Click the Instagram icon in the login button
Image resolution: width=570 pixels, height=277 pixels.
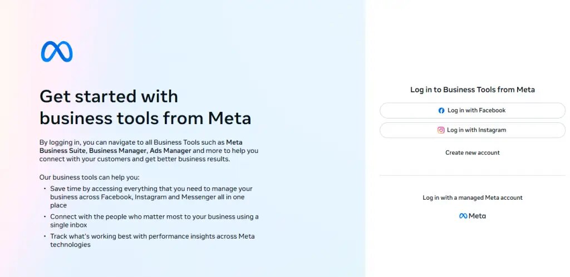(441, 130)
